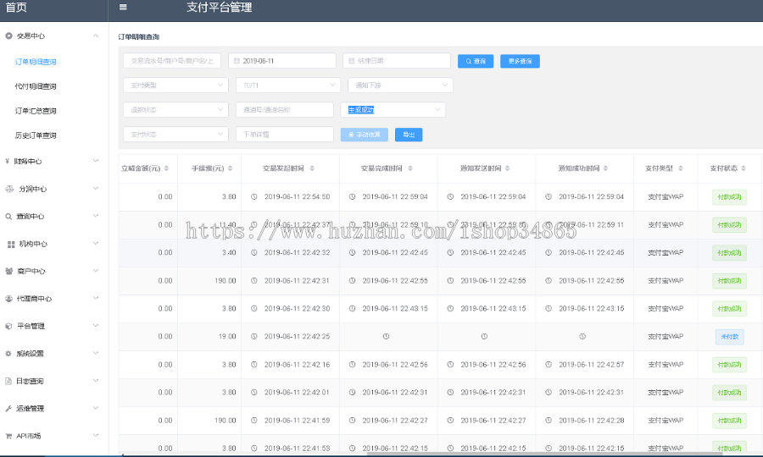Viewport: 763px width, 457px height.
Task: Expand the 代理商中心 menu chevron
Action: 96,298
